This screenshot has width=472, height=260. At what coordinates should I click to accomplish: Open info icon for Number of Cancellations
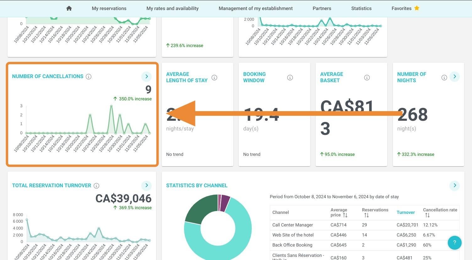(89, 77)
